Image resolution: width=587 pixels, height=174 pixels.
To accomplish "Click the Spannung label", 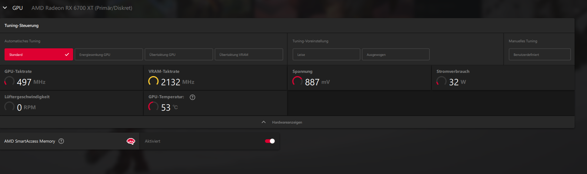I will (302, 72).
